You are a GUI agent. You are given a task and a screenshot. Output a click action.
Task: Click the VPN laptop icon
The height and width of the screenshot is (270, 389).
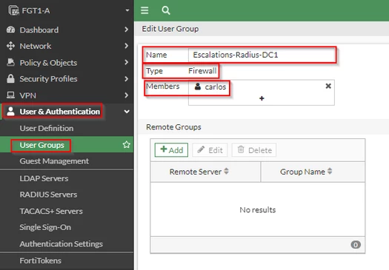(x=10, y=95)
